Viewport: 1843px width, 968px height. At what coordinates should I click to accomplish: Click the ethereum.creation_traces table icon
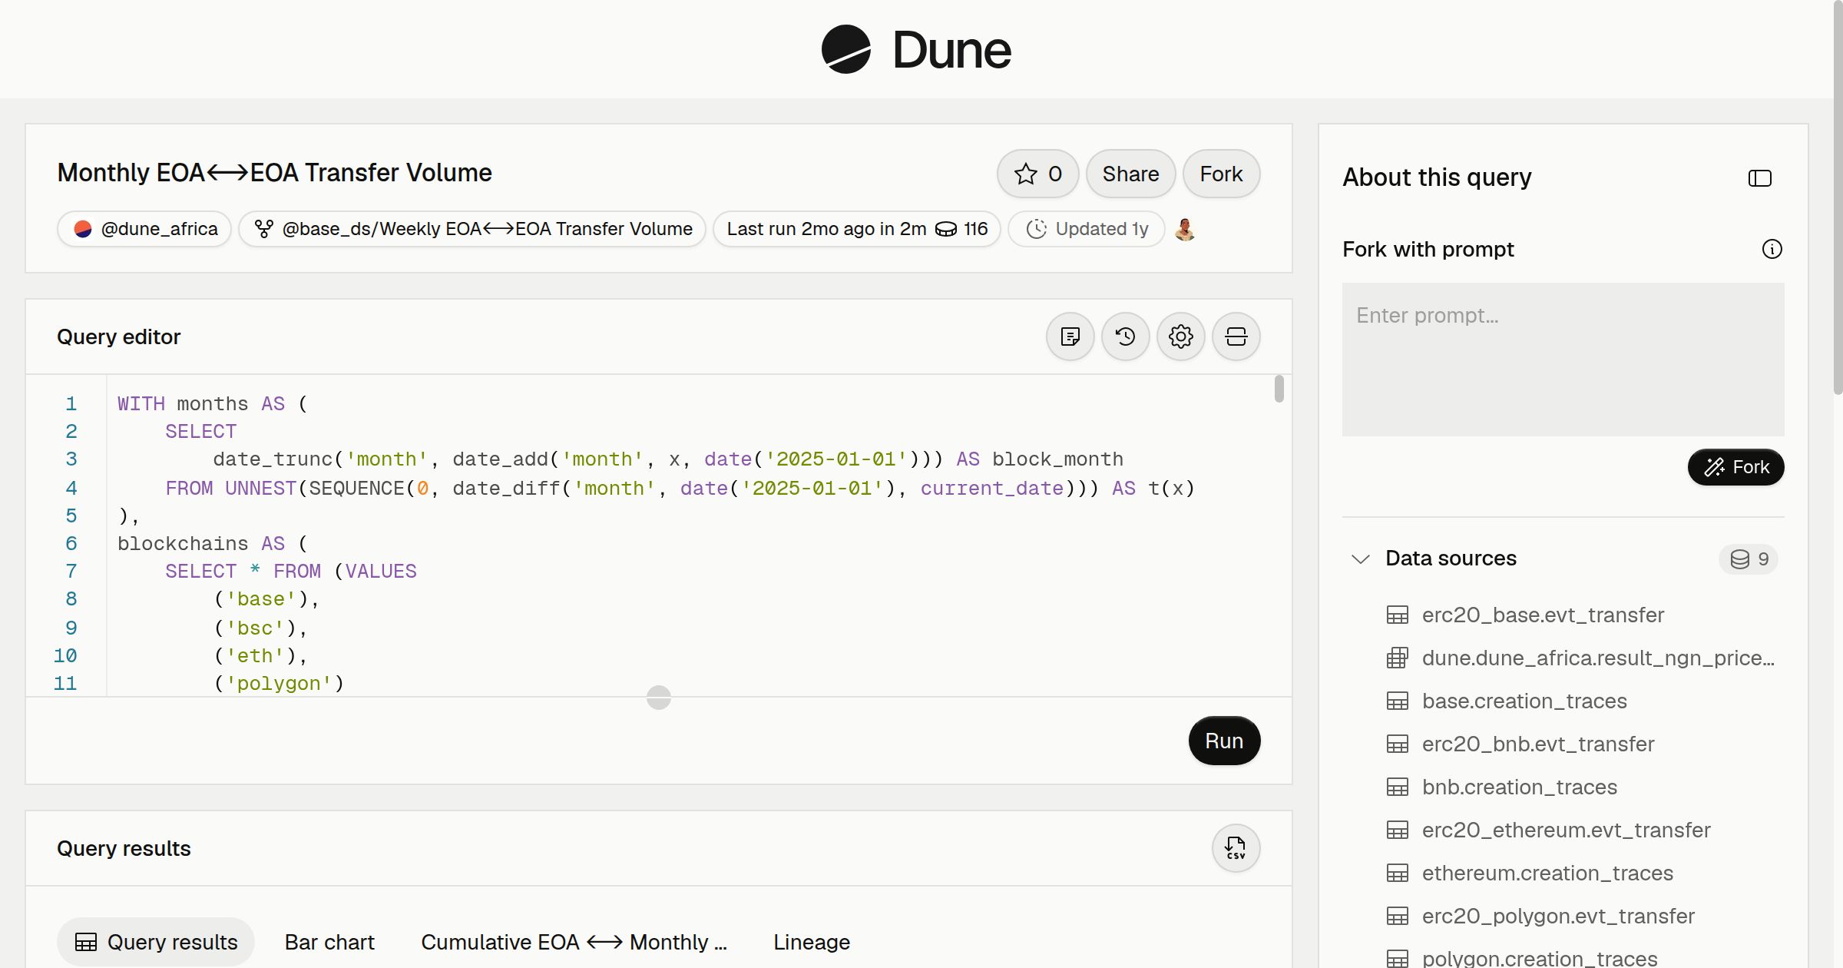[1397, 873]
